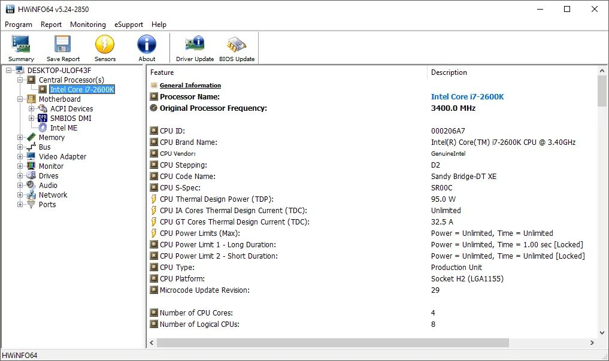Screen dimensions: 609x361
Task: Click the Memory stick icon
Action: pyautogui.click(x=32, y=138)
